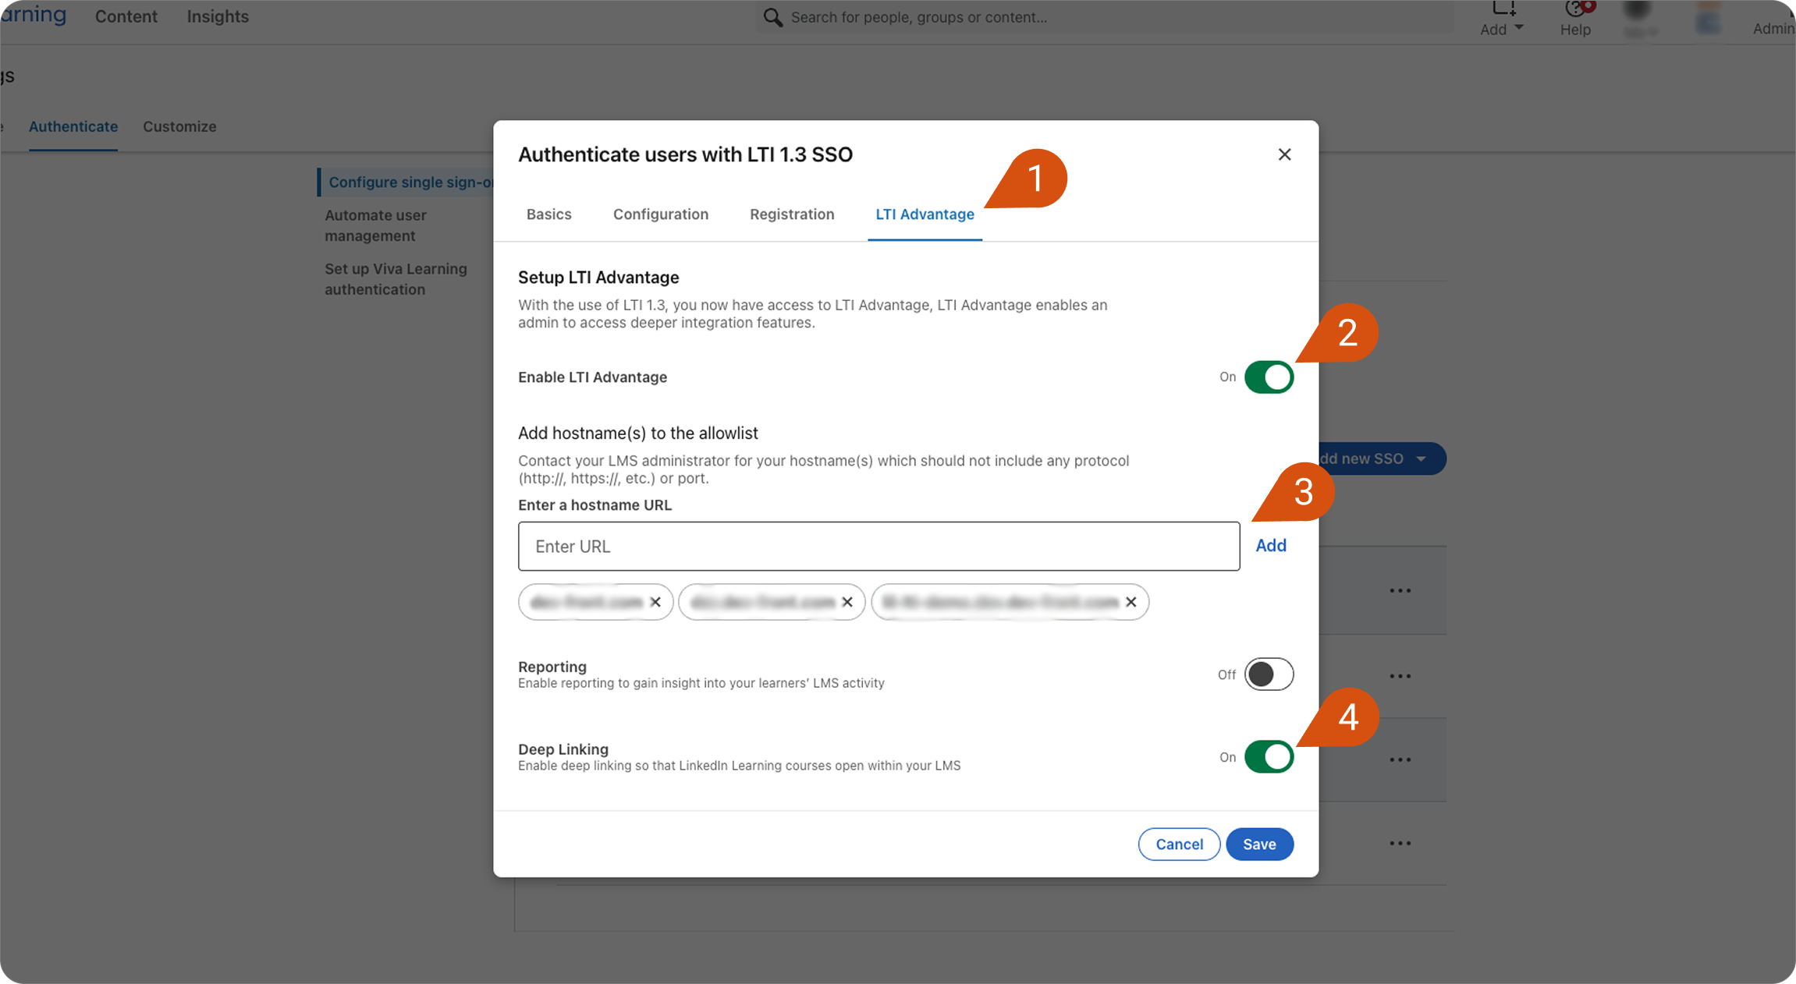Click the Add hostname link

coord(1270,546)
